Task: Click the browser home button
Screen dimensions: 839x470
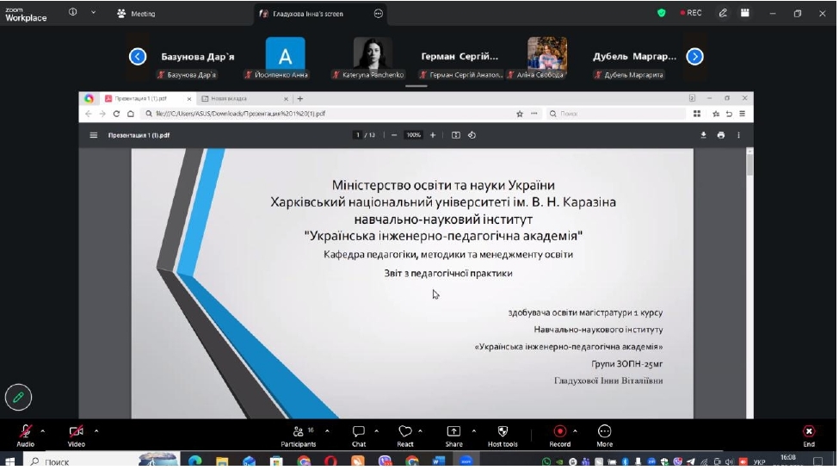Action: pyautogui.click(x=131, y=114)
